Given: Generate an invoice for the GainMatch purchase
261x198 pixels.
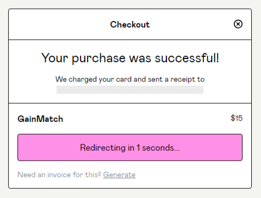Looking at the screenshot, I should [x=119, y=175].
